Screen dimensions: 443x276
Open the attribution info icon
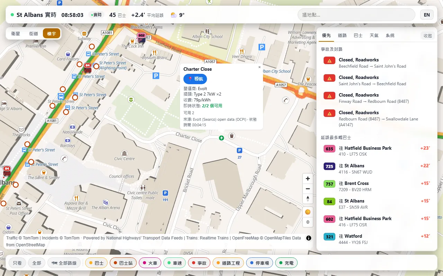pyautogui.click(x=309, y=238)
